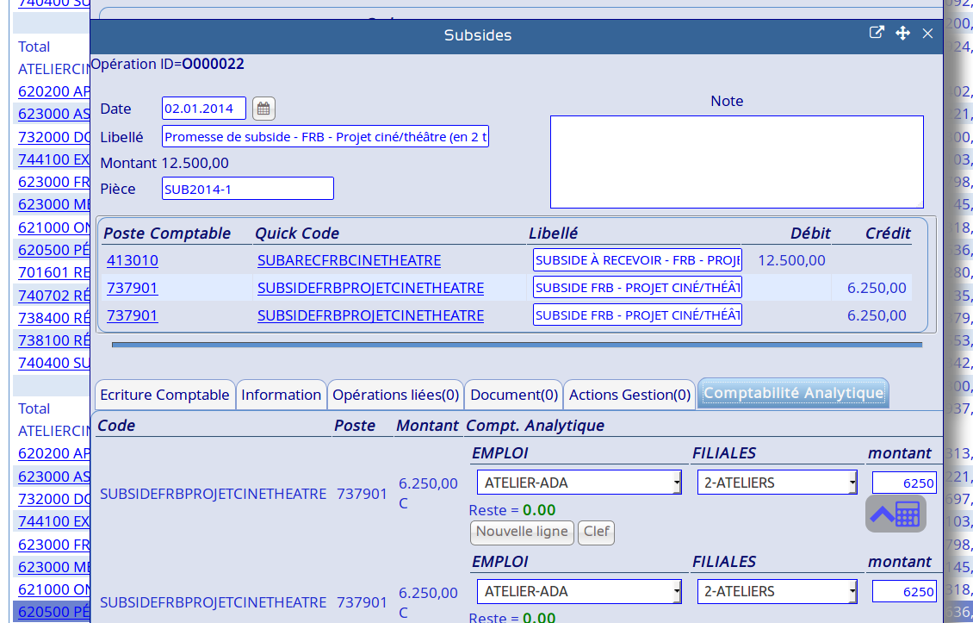This screenshot has height=623, width=973.
Task: Click the pop-out window icon in Subsides header
Action: click(877, 33)
